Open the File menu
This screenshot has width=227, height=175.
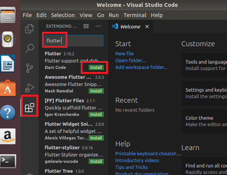pos(27,15)
